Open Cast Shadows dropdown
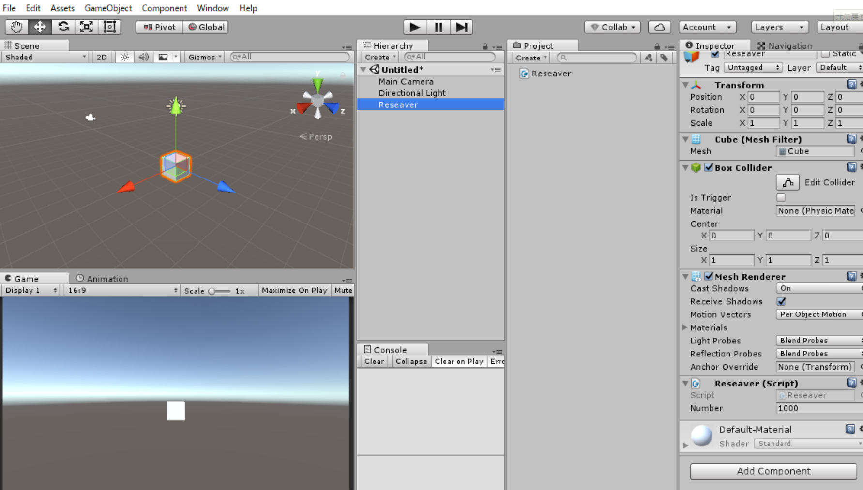 819,288
